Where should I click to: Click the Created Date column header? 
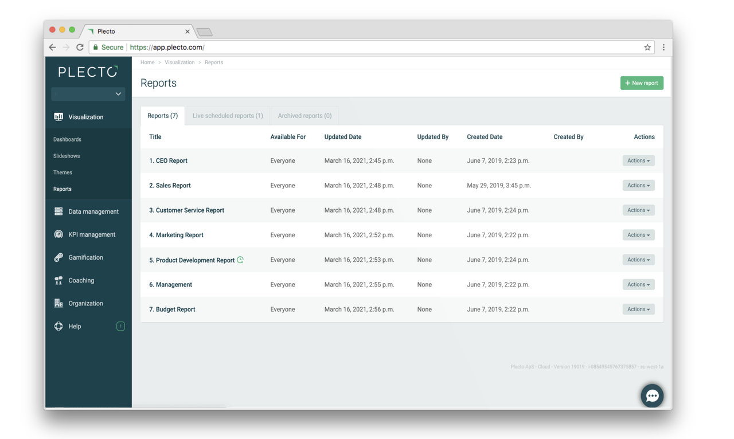coord(485,137)
